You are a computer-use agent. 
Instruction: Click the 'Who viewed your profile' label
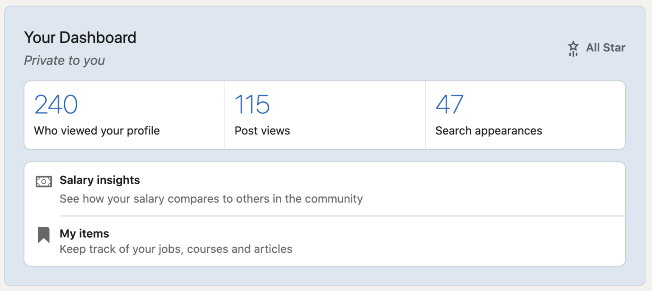click(96, 131)
